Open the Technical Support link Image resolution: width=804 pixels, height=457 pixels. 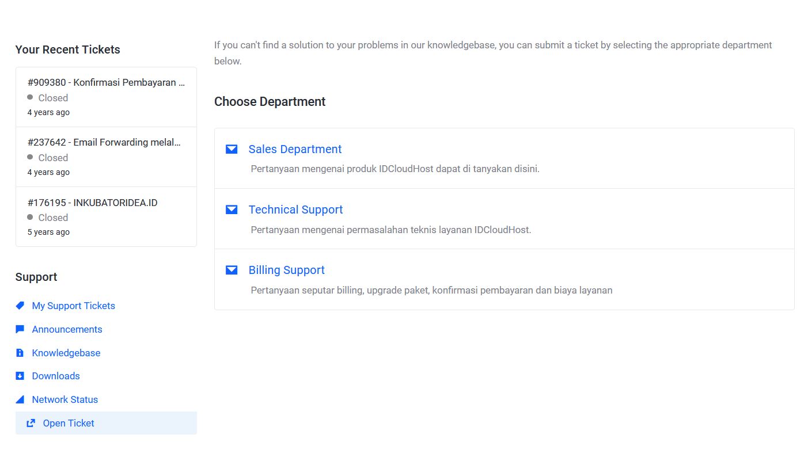point(295,209)
